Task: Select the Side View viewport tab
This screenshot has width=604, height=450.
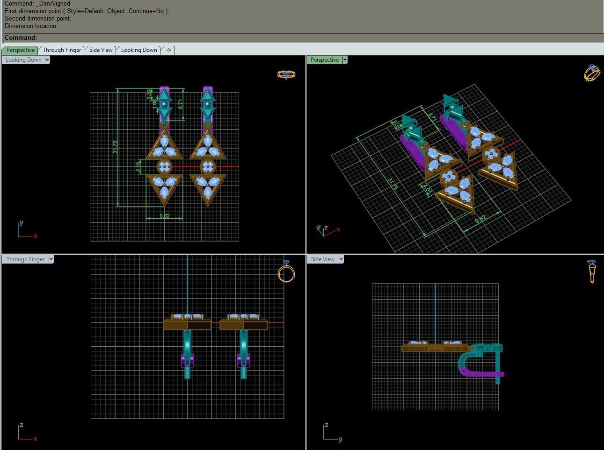Action: pyautogui.click(x=101, y=50)
